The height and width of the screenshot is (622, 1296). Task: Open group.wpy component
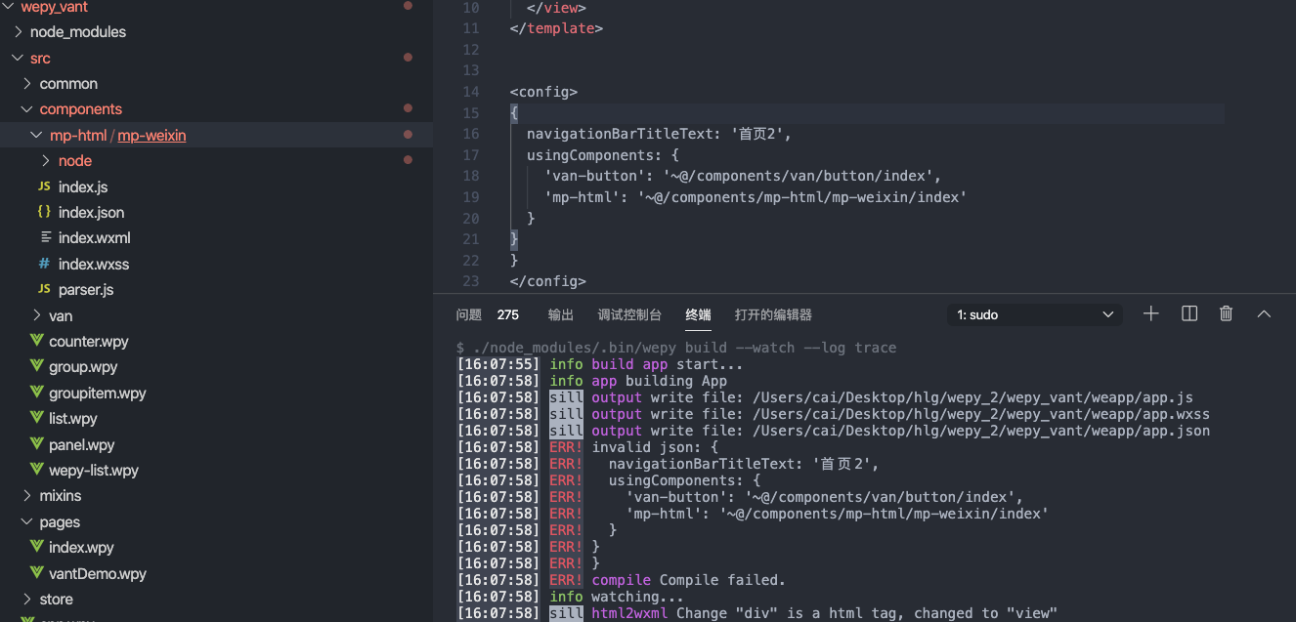point(83,367)
